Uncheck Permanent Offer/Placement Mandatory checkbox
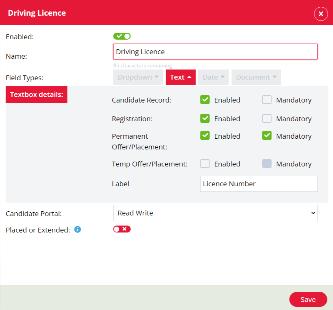 (267, 136)
